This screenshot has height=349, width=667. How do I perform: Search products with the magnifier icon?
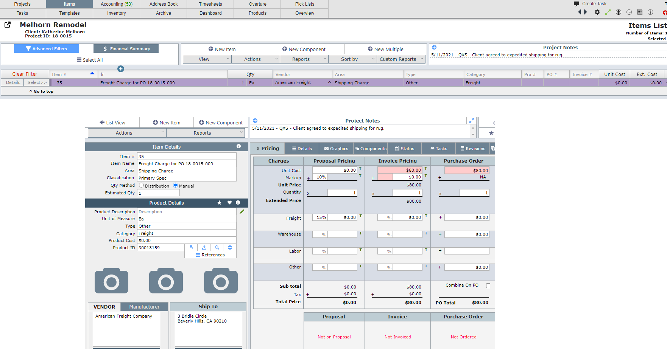click(217, 247)
